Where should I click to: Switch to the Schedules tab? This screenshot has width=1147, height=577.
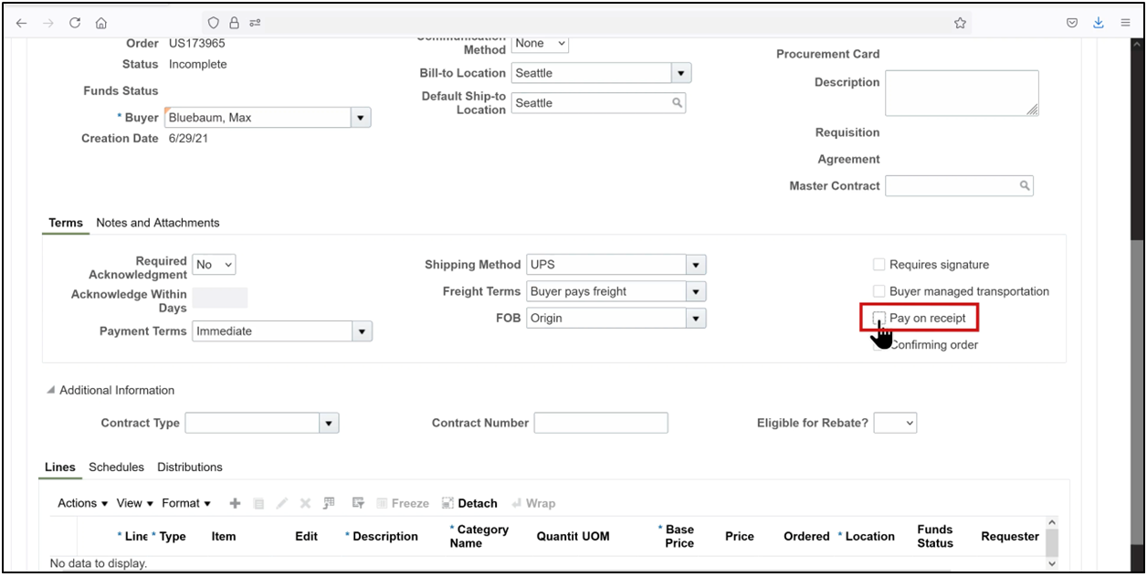tap(116, 467)
